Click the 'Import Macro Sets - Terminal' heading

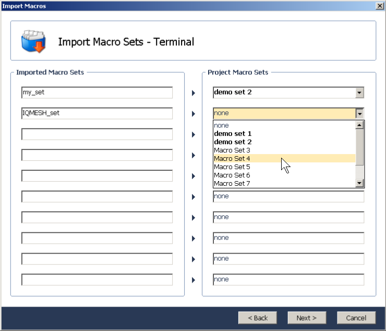coord(126,42)
